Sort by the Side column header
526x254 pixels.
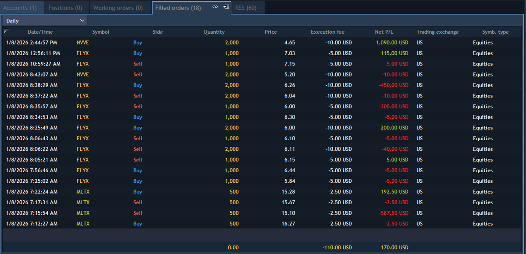158,32
